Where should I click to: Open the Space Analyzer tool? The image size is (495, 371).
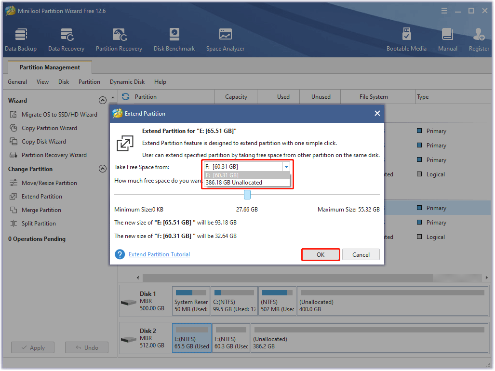coord(225,39)
